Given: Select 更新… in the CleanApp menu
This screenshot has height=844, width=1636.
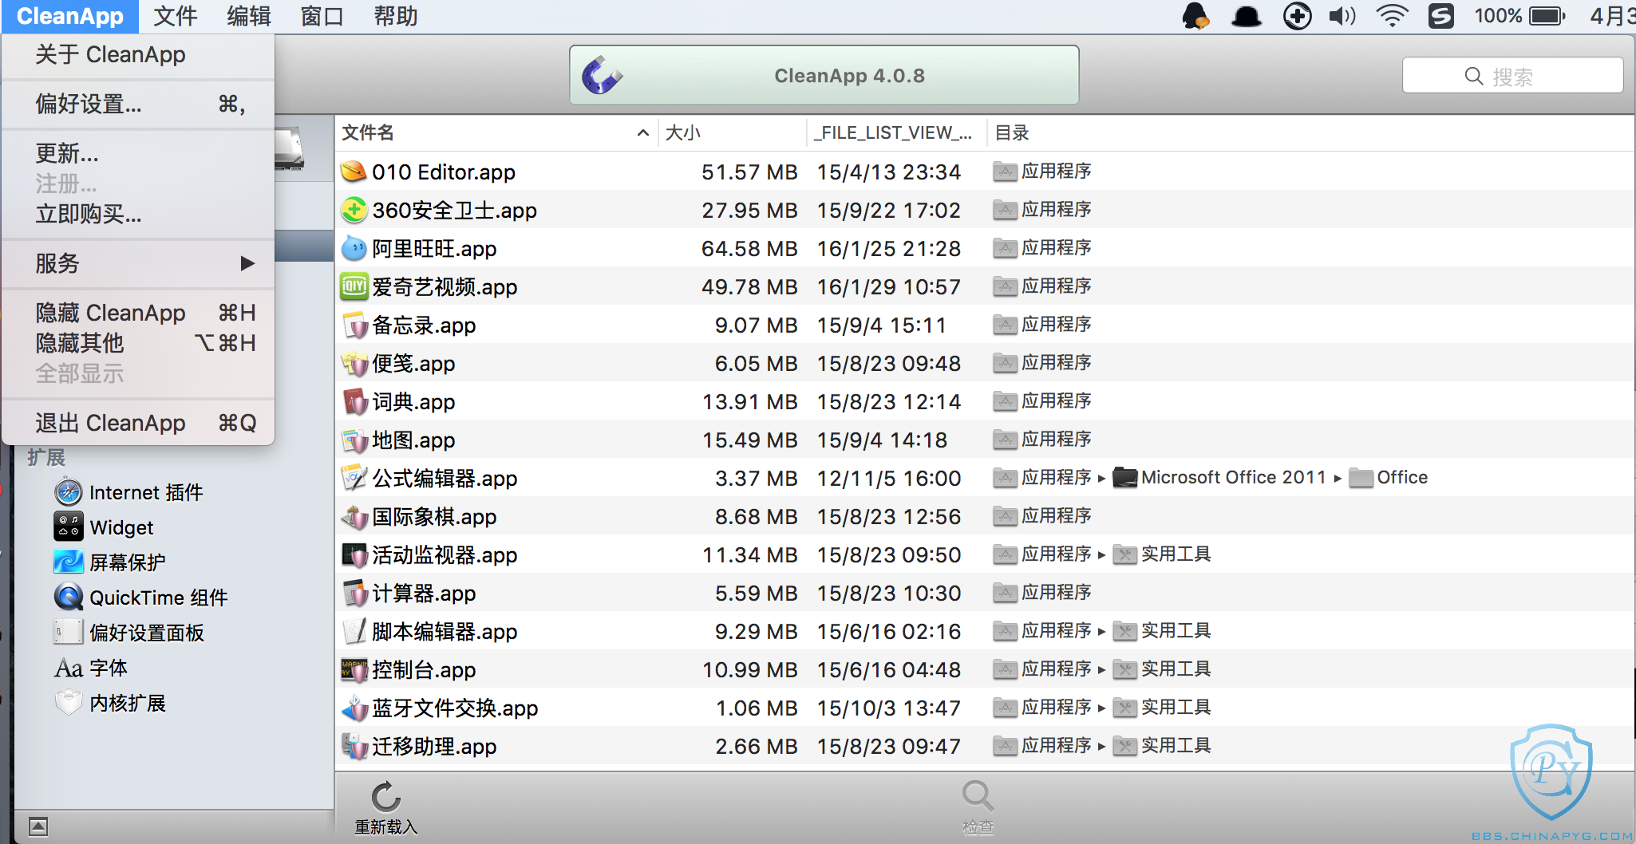Looking at the screenshot, I should (x=138, y=153).
